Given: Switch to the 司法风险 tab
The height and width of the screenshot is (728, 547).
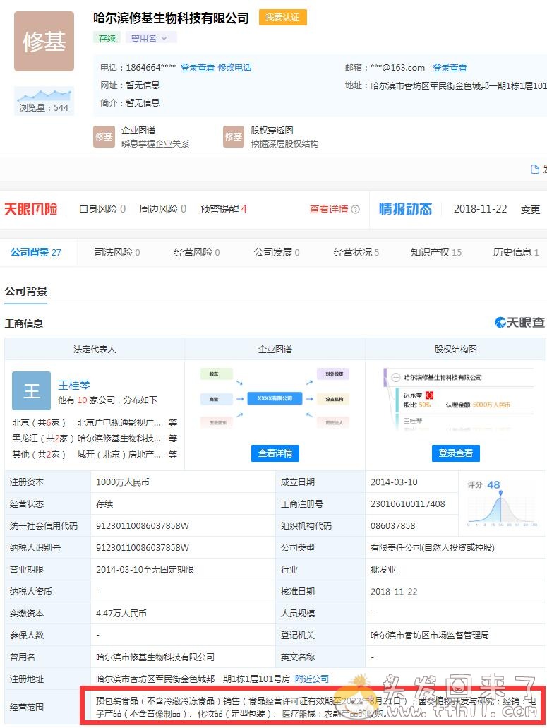Looking at the screenshot, I should (x=117, y=252).
